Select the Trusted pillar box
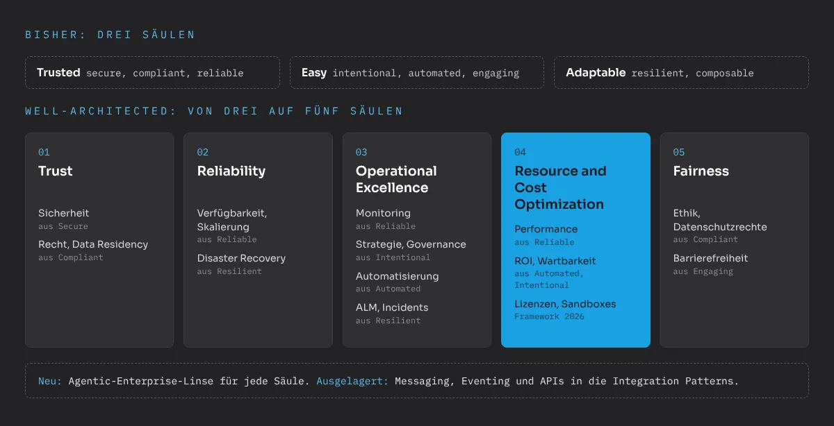 coord(152,72)
